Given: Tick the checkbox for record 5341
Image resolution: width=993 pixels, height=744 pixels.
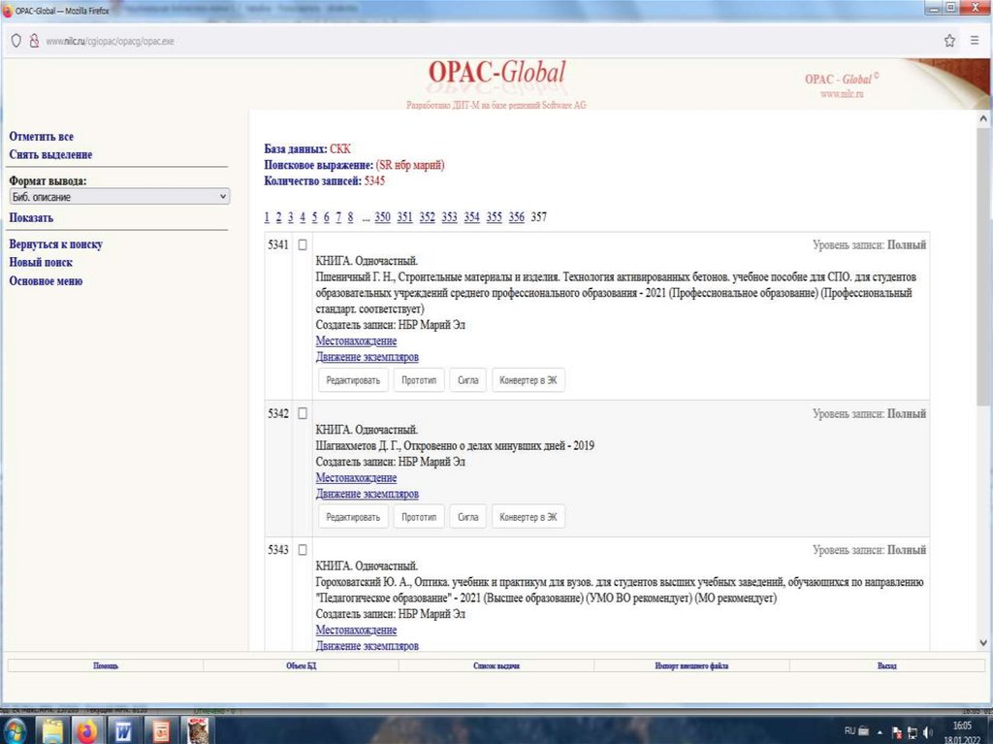Looking at the screenshot, I should pos(303,244).
